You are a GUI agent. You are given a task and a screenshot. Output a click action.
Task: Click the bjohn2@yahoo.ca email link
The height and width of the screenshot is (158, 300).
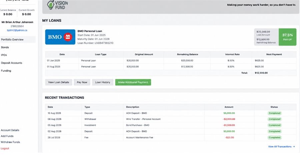click(17, 30)
